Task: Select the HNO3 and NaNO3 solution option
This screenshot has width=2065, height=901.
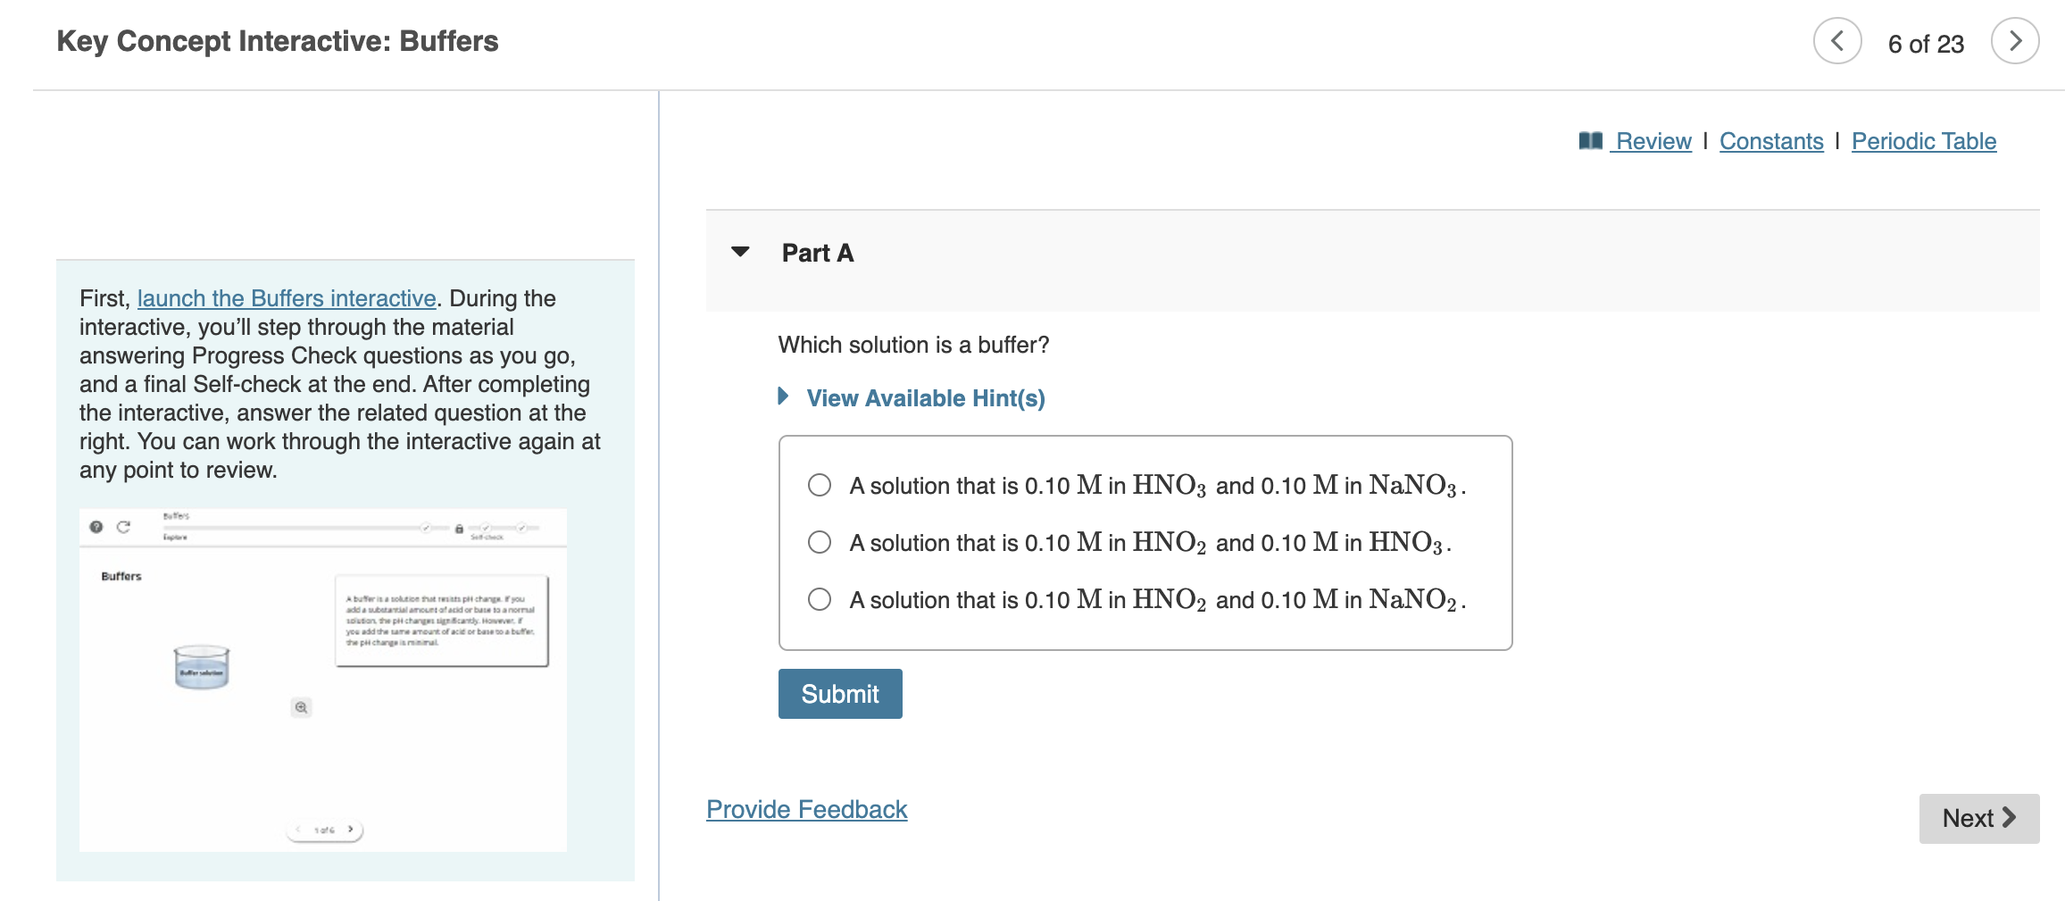Action: click(819, 485)
